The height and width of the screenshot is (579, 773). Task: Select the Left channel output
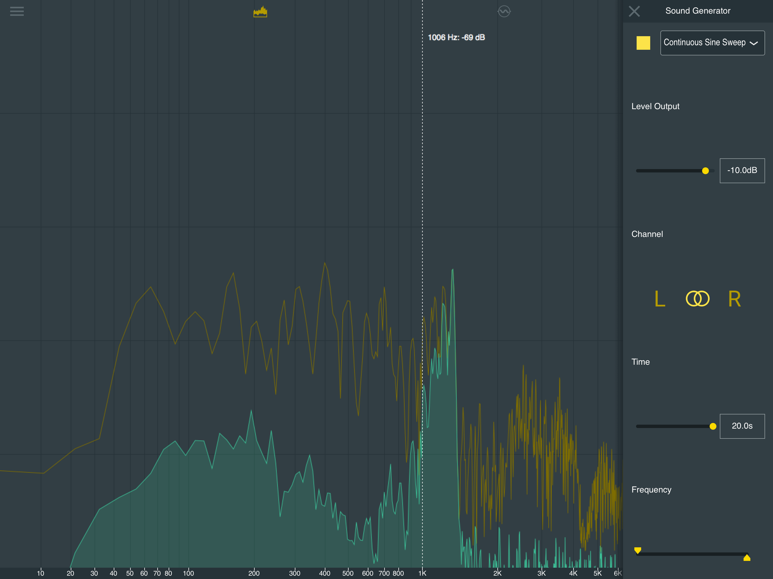[x=660, y=299]
